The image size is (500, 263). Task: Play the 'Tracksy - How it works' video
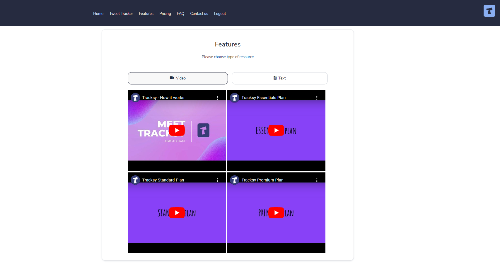tap(177, 130)
